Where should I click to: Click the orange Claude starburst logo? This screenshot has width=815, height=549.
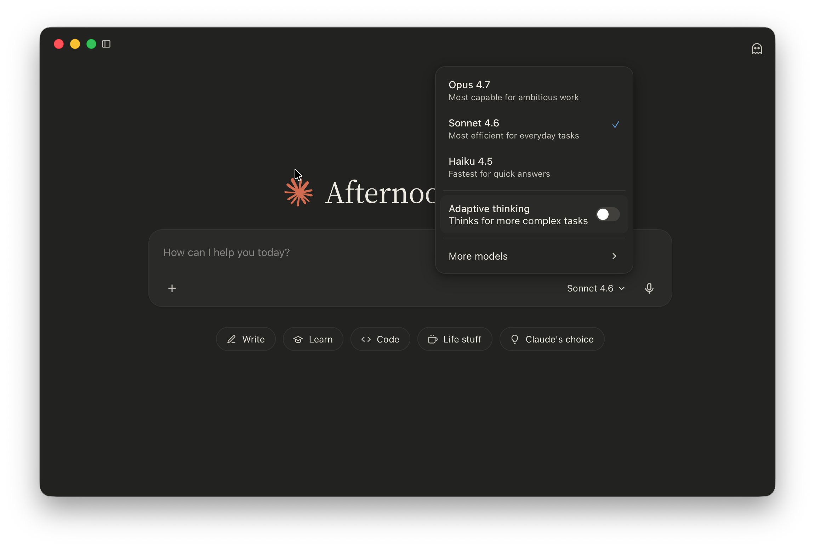(x=298, y=192)
